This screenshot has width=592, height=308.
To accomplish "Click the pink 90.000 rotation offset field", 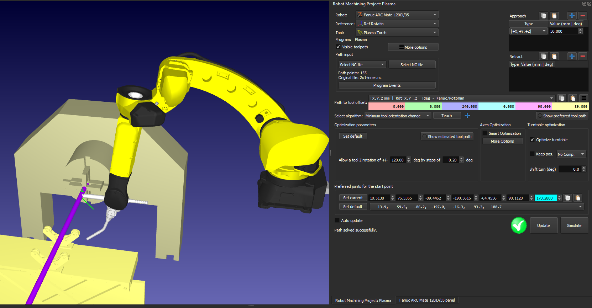I will (534, 106).
